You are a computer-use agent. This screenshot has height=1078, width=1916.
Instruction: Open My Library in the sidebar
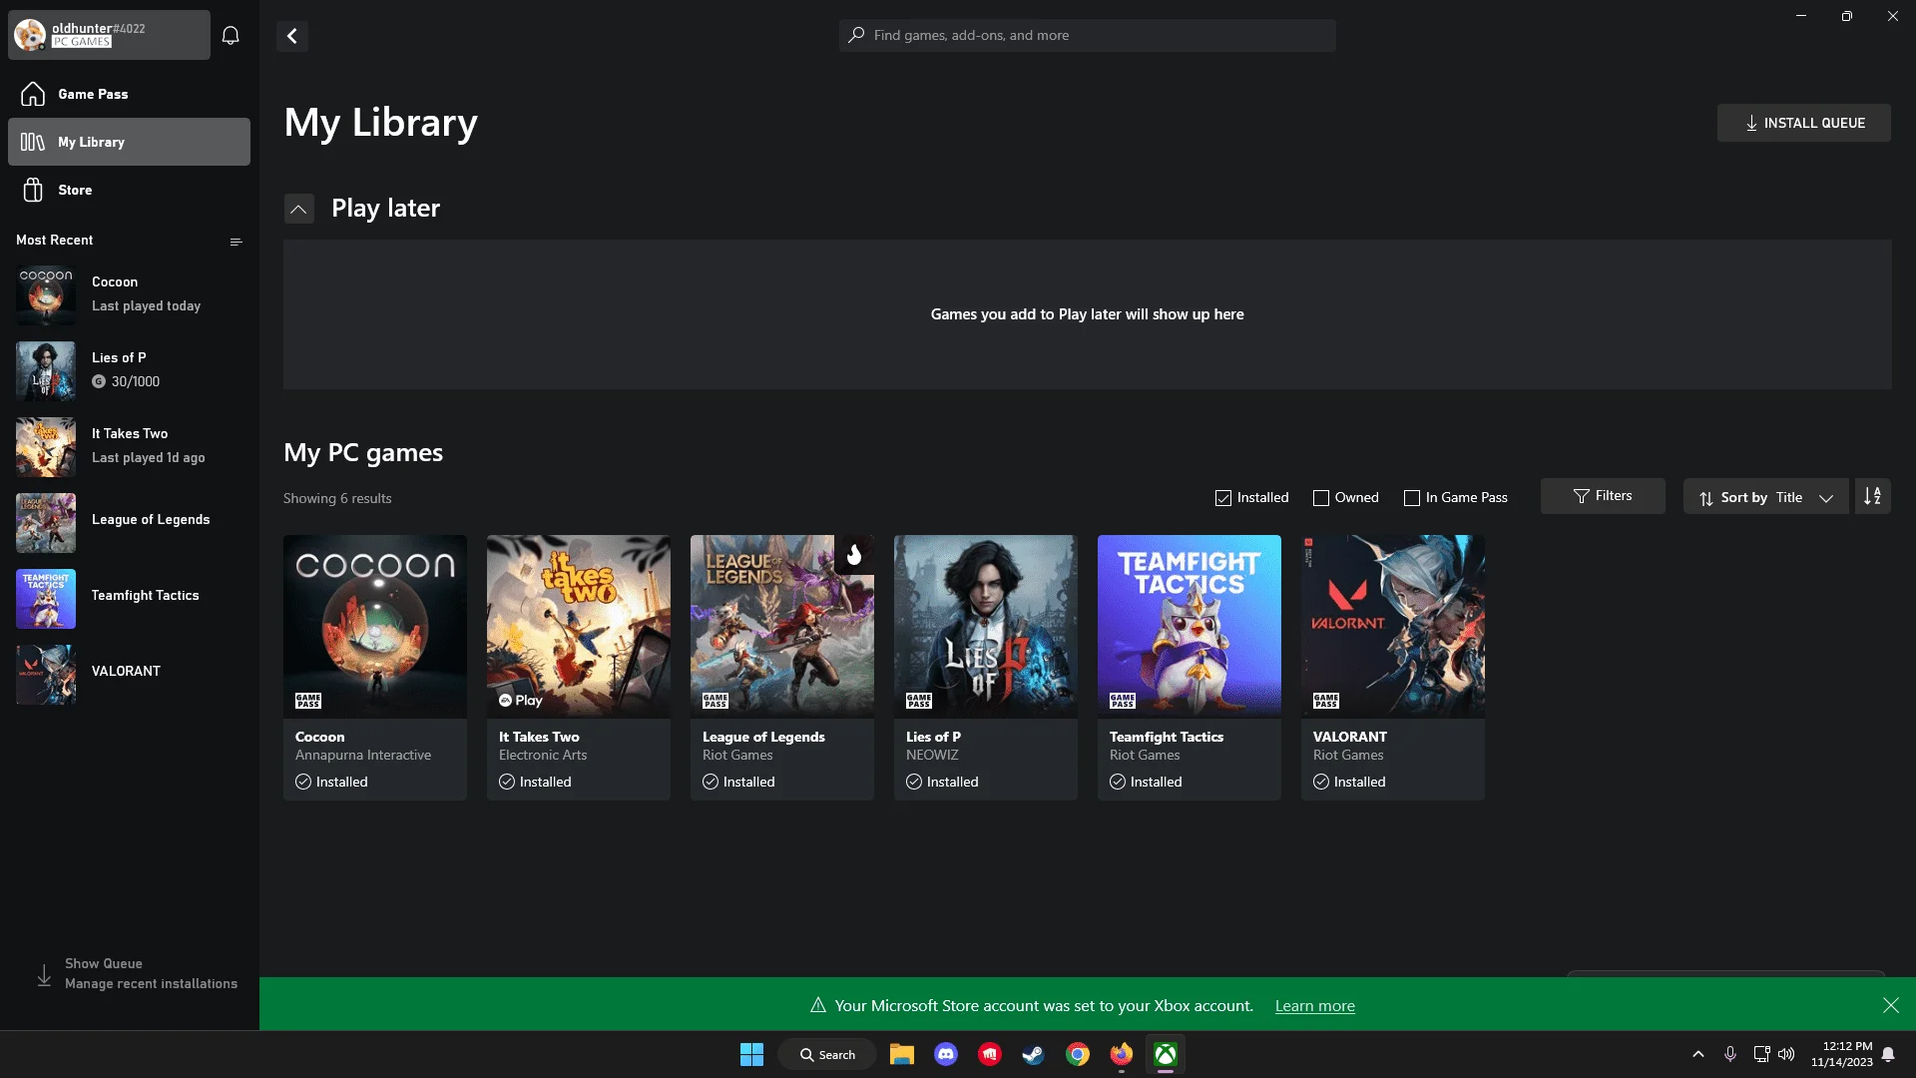pos(129,142)
